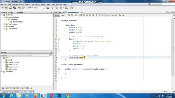This screenshot has height=98, width=175.
Task: Open the Navigate menu
Action: 15,4
